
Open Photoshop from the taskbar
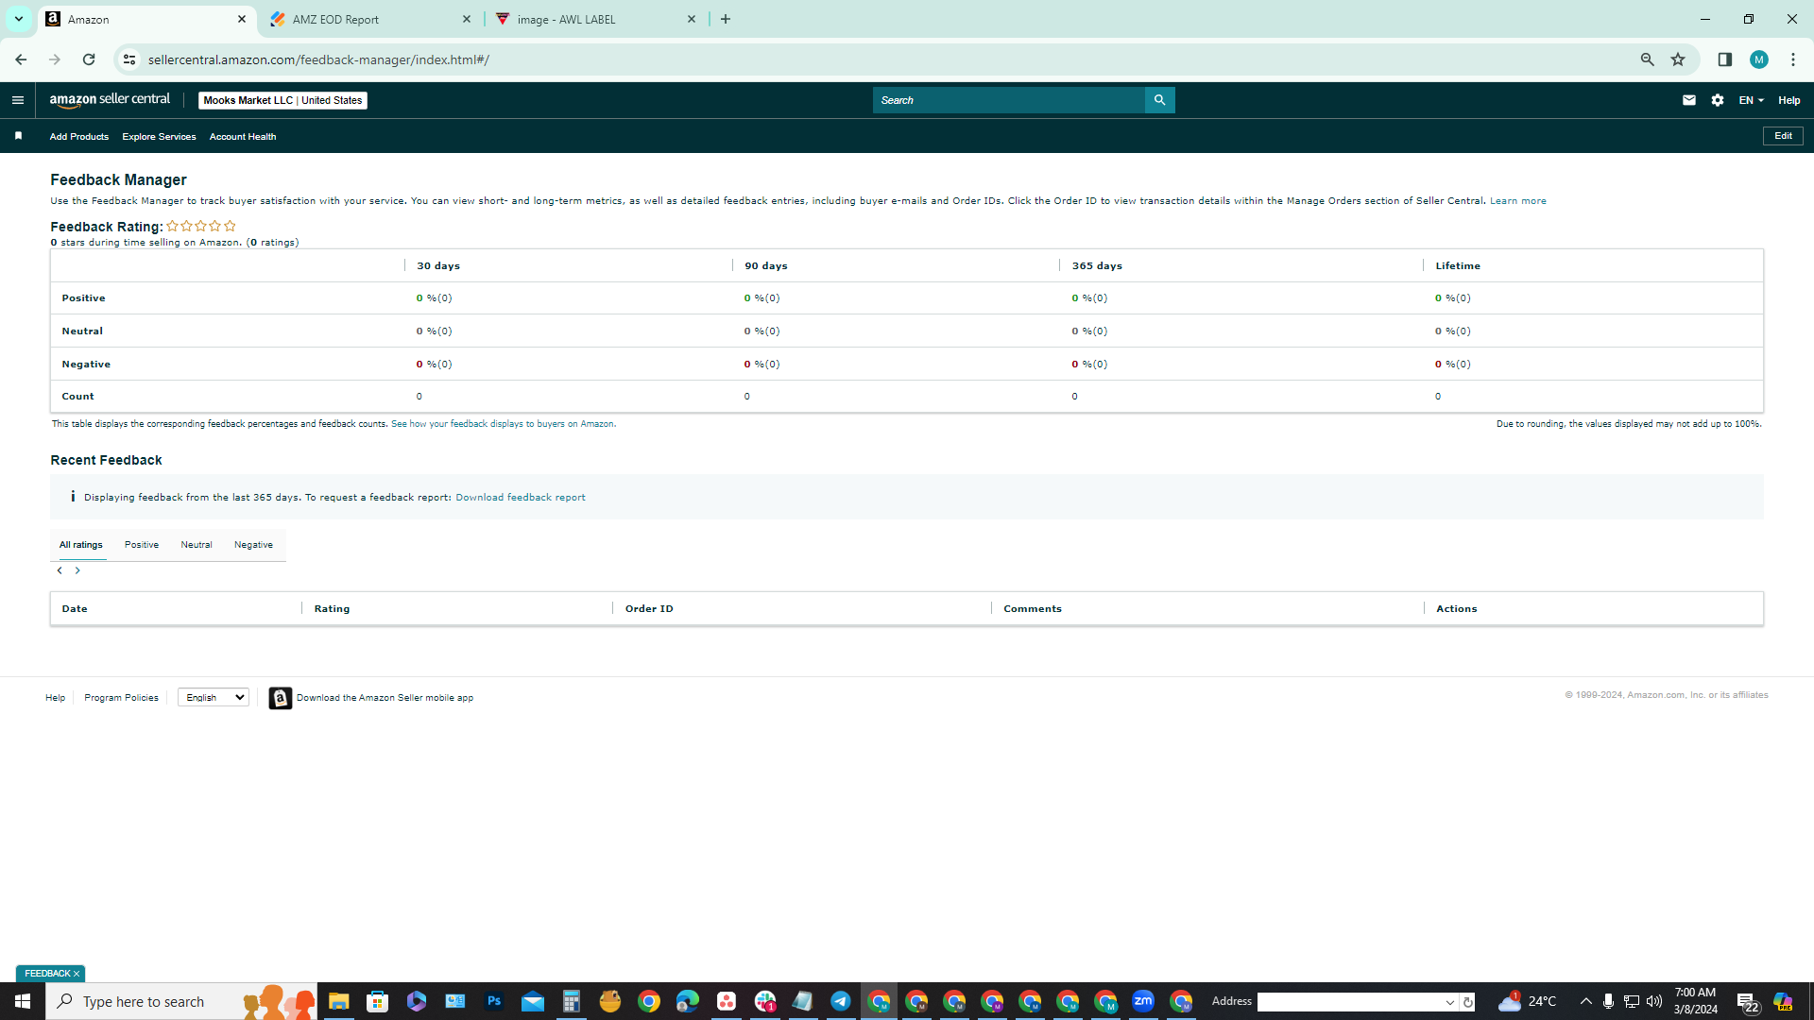[x=494, y=1001]
